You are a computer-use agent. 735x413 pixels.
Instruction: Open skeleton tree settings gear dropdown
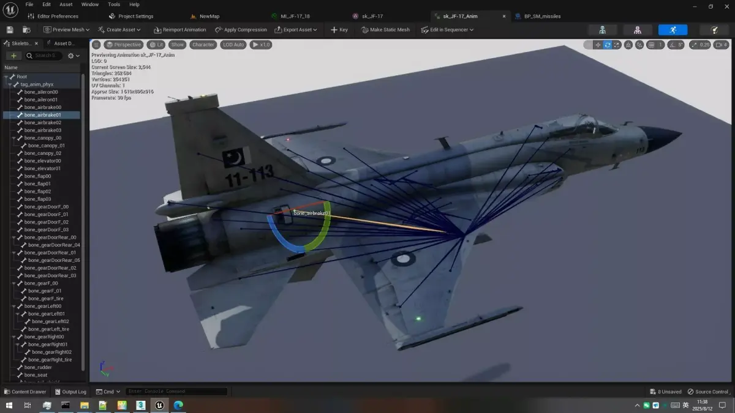[x=73, y=56]
